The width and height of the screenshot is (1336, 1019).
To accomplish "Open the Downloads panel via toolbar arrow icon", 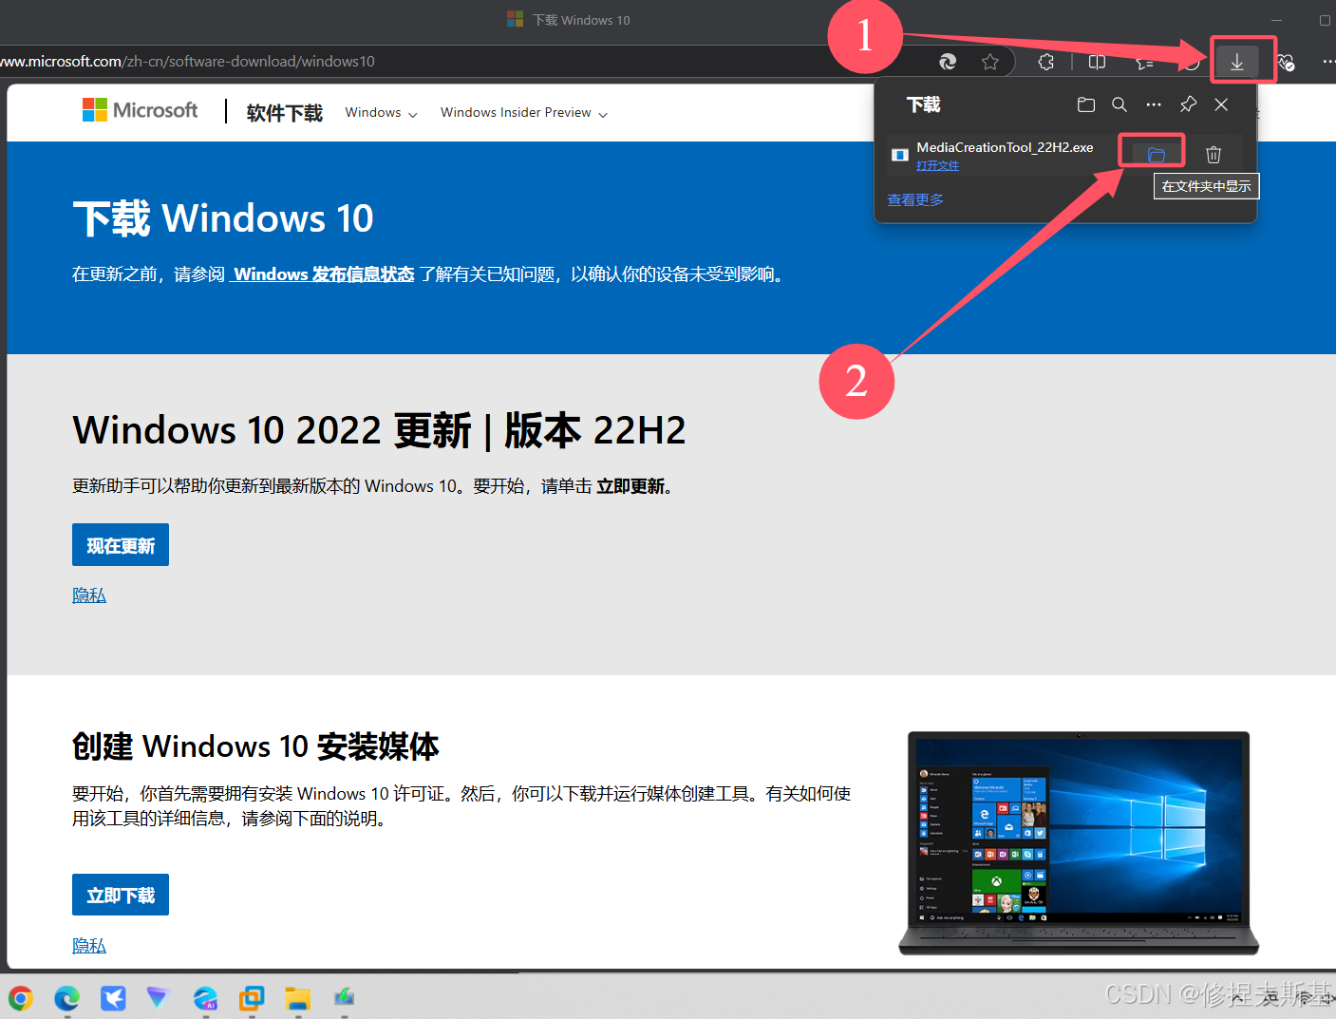I will 1237,61.
